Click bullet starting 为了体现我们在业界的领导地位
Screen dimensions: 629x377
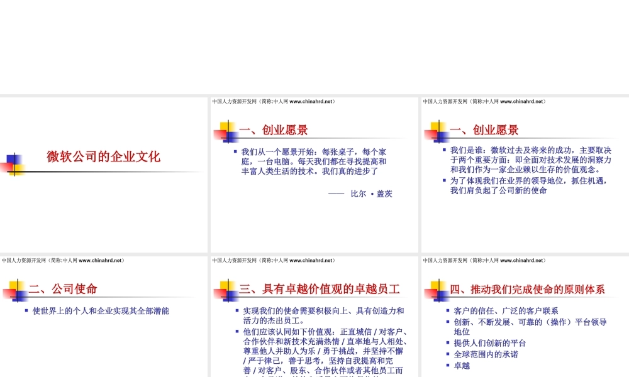point(529,185)
